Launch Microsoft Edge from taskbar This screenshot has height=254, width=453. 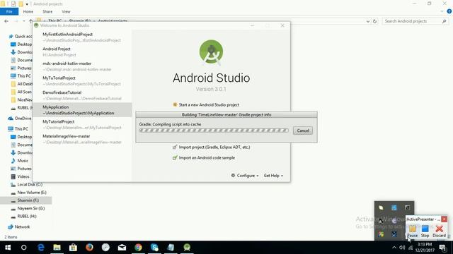coord(41,248)
